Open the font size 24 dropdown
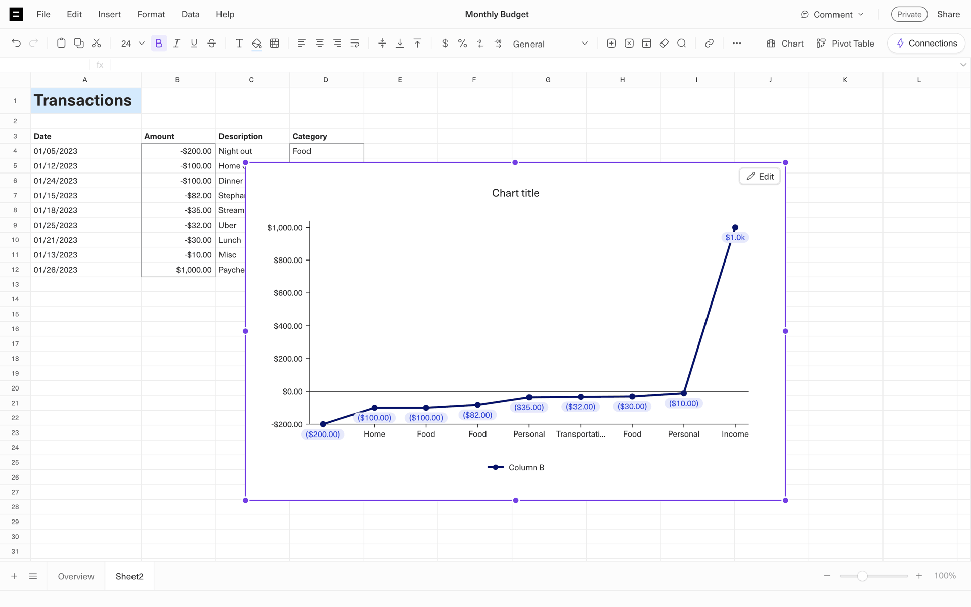The image size is (971, 607). [x=133, y=44]
